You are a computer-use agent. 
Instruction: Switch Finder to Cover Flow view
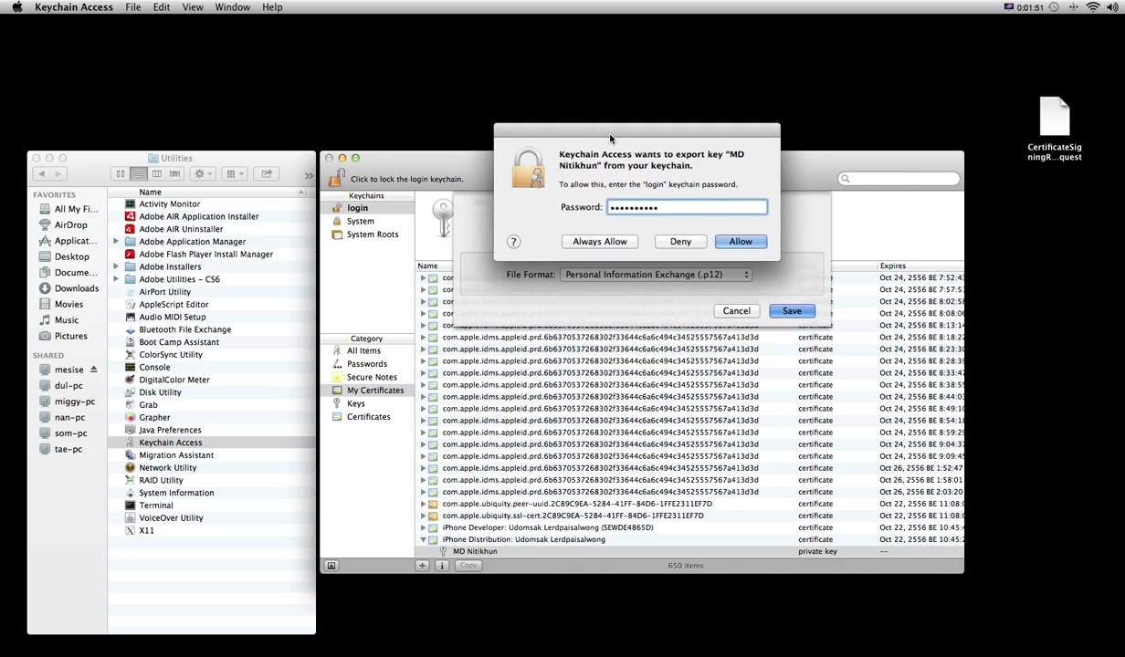[x=174, y=173]
